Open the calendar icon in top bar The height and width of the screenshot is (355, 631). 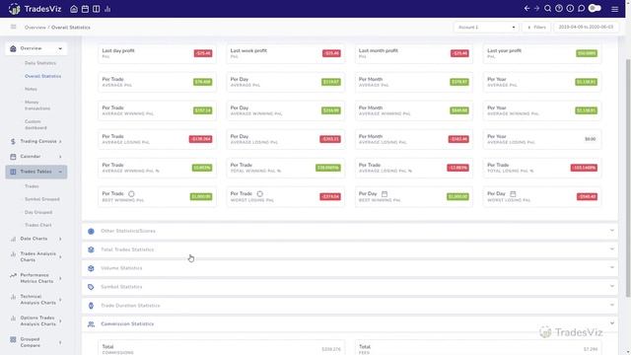pyautogui.click(x=85, y=9)
